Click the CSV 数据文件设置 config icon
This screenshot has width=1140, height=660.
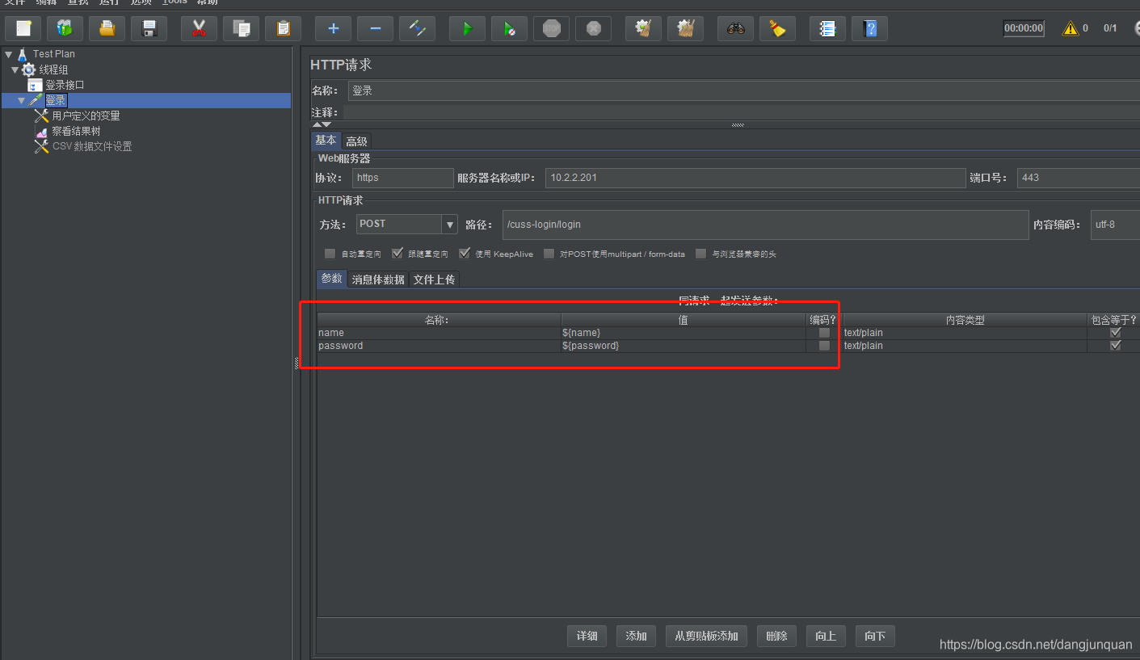tap(41, 146)
